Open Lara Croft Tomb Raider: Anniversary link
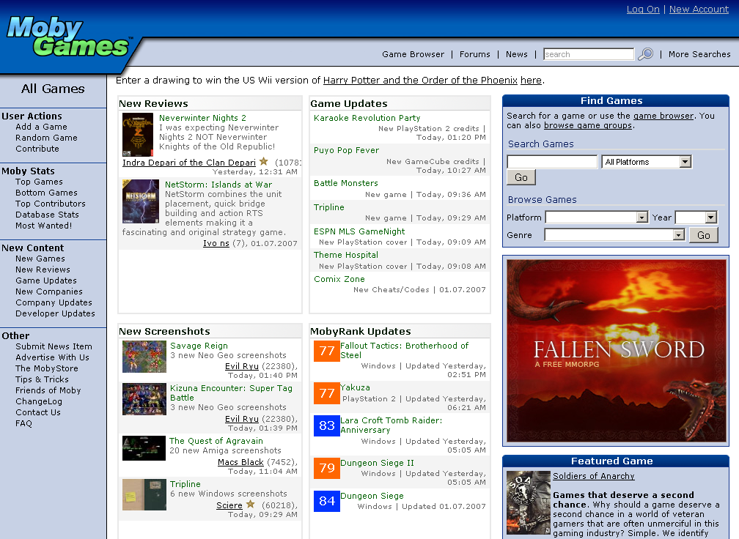The height and width of the screenshot is (539, 739). pos(391,425)
